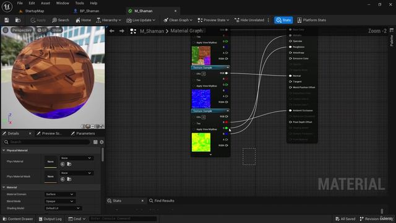The image size is (396, 223).
Task: Browse to Phys Material asset in Content Browser
Action: [69, 164]
